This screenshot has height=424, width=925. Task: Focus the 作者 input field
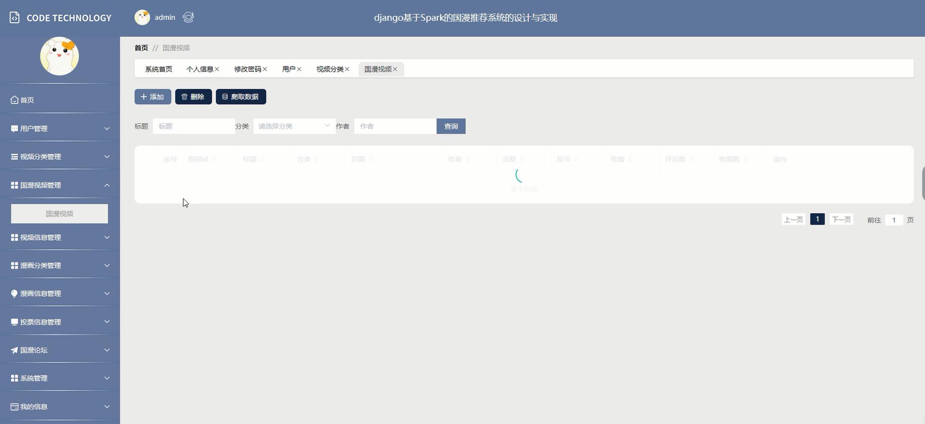[x=395, y=126]
